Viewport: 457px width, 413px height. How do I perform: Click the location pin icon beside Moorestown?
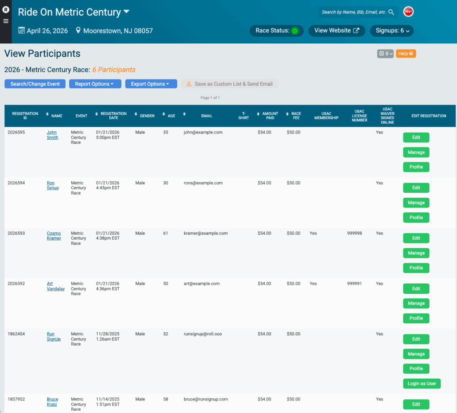[x=79, y=30]
